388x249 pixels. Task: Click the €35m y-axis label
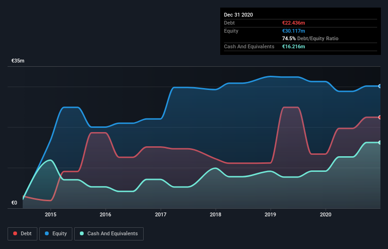point(18,61)
